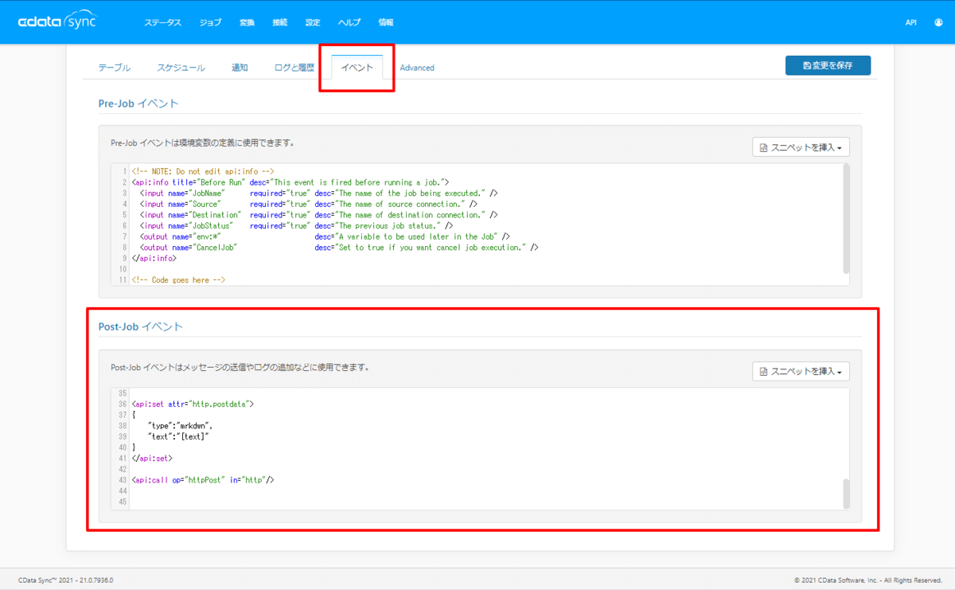The width and height of the screenshot is (955, 590).
Task: Click the Pre-Job line with CancelJob output
Action: click(x=334, y=248)
